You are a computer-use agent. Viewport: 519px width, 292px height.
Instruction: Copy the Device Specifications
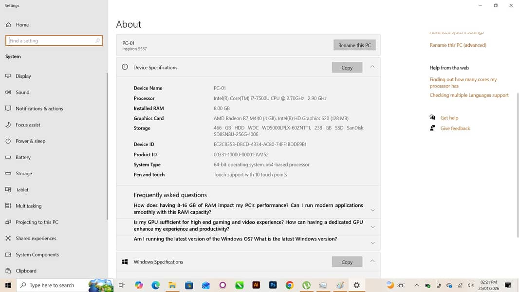pyautogui.click(x=347, y=68)
